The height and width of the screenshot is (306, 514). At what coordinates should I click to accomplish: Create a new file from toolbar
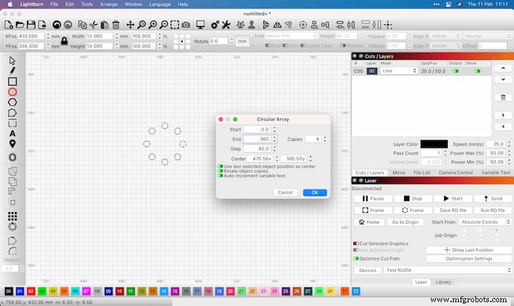coord(8,25)
